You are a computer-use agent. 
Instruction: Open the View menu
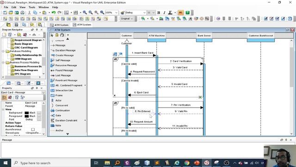(23, 7)
